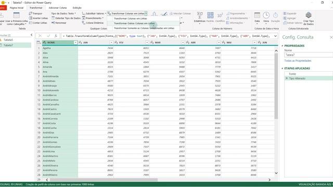Click the Hora clock icon
333x187 pixels.
point(266,15)
